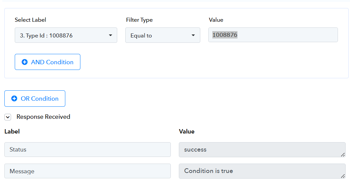Click the Value field containing 1008876
This screenshot has height=183, width=350.
(x=273, y=35)
